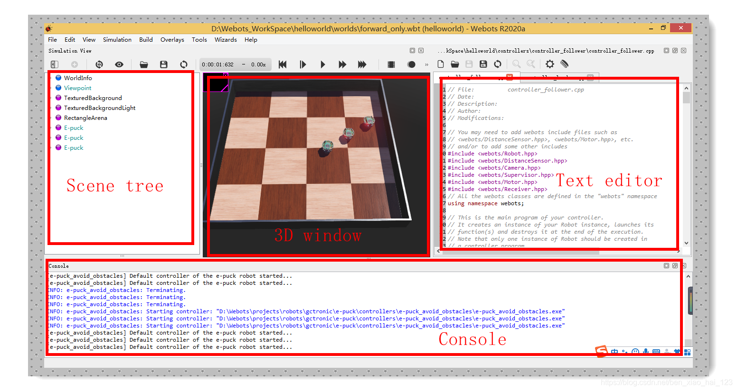Viewport: 737px width, 391px height.
Task: Click the Sogou input method S logo
Action: (x=602, y=351)
